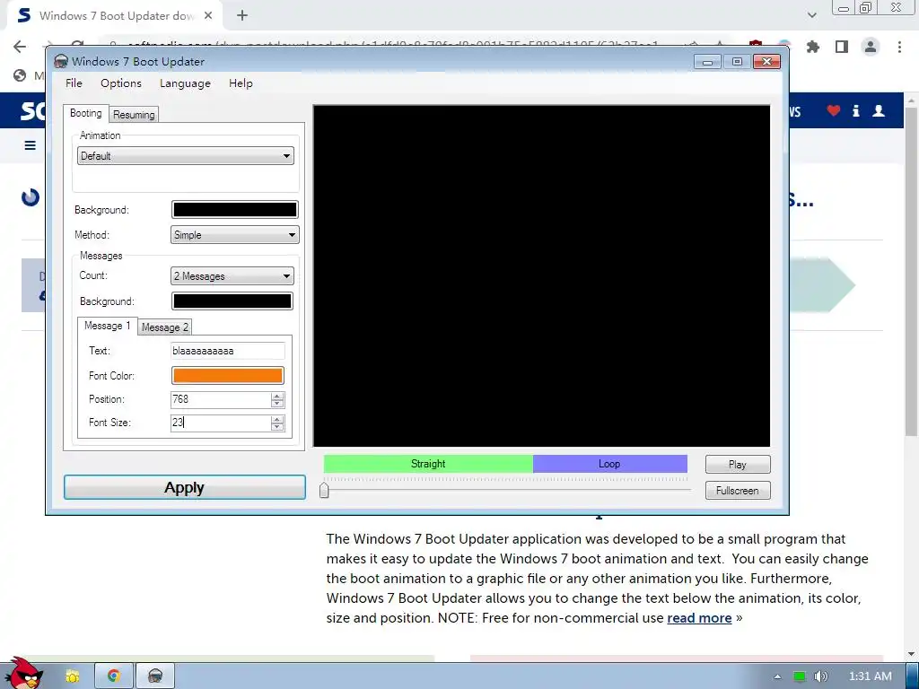
Task: Increase Font Size with up arrow
Action: 277,419
